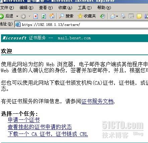This screenshot has width=148, height=143.
Task: Open the Favorites (收藏夹) star button
Action: pos(87,16)
